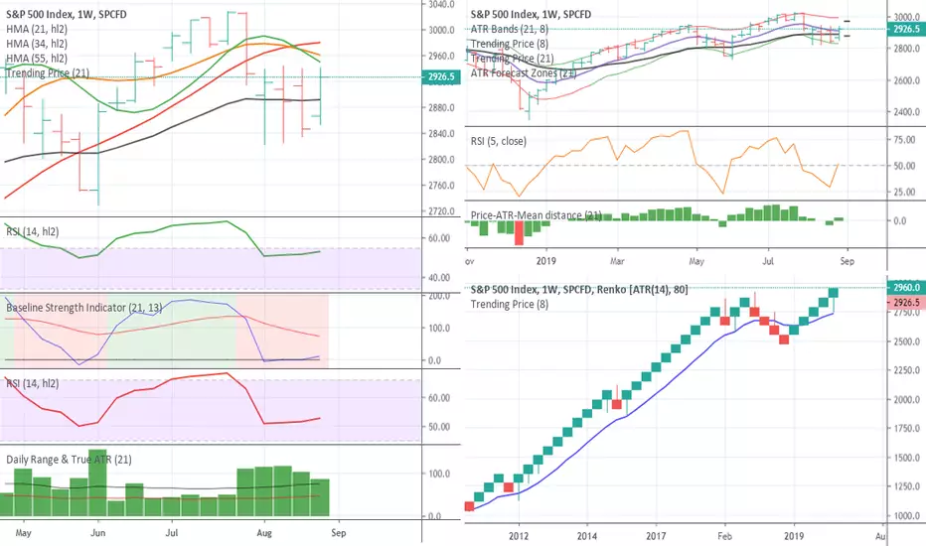Image resolution: width=926 pixels, height=546 pixels.
Task: Click the 2250.0 value on the Renko price axis
Action: pyautogui.click(x=907, y=370)
